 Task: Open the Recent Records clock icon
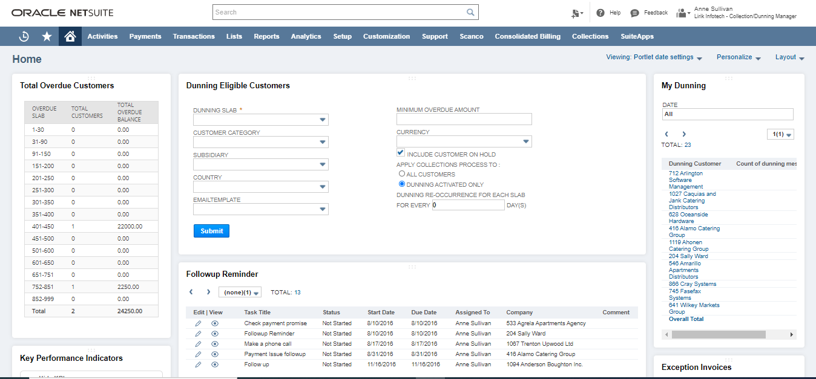click(24, 36)
